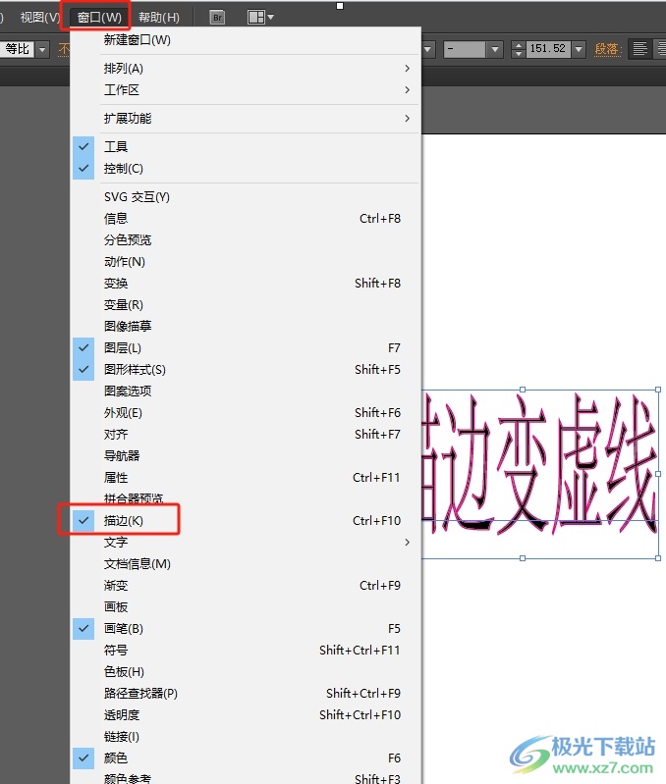Image resolution: width=666 pixels, height=784 pixels.
Task: Click the 段落 link
Action: point(606,49)
